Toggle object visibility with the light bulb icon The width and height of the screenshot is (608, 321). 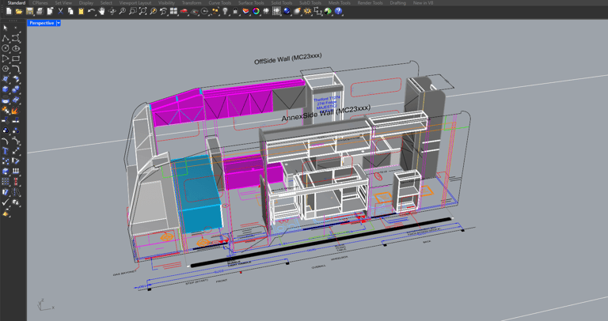(x=225, y=12)
